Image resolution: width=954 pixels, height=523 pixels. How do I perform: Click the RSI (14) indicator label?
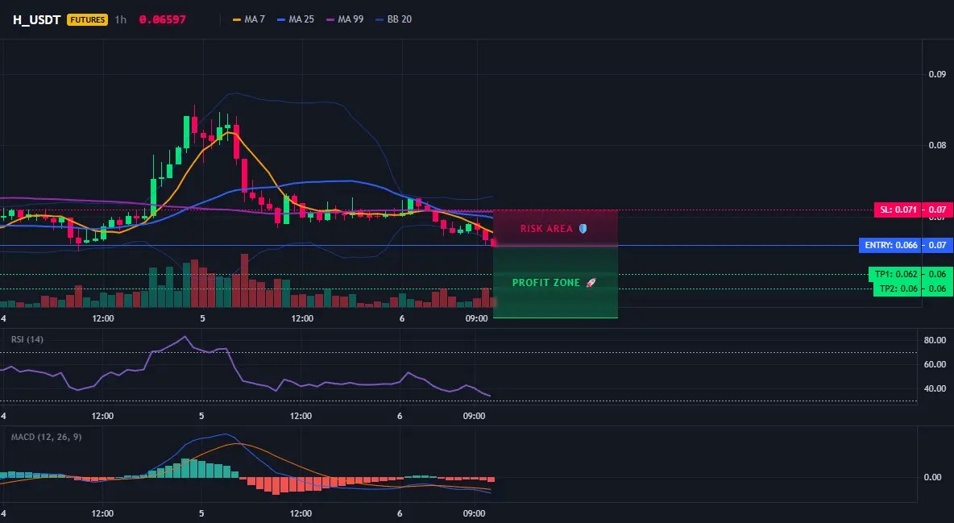click(x=27, y=339)
